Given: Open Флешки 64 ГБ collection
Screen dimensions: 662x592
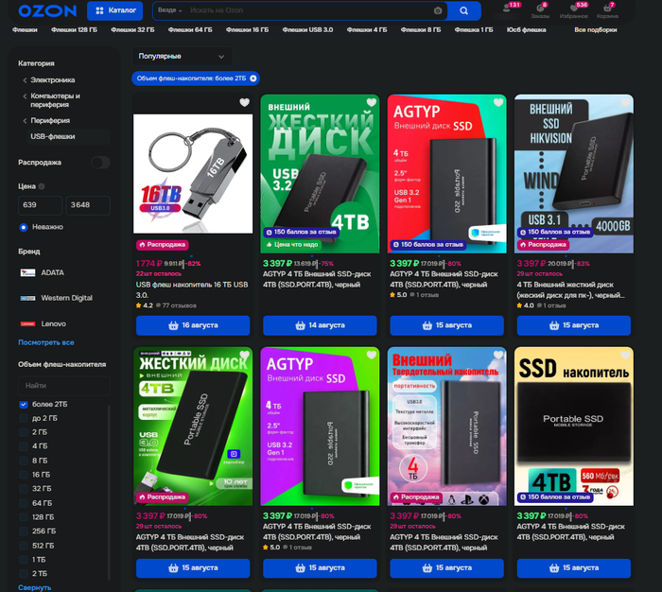Looking at the screenshot, I should pyautogui.click(x=190, y=30).
